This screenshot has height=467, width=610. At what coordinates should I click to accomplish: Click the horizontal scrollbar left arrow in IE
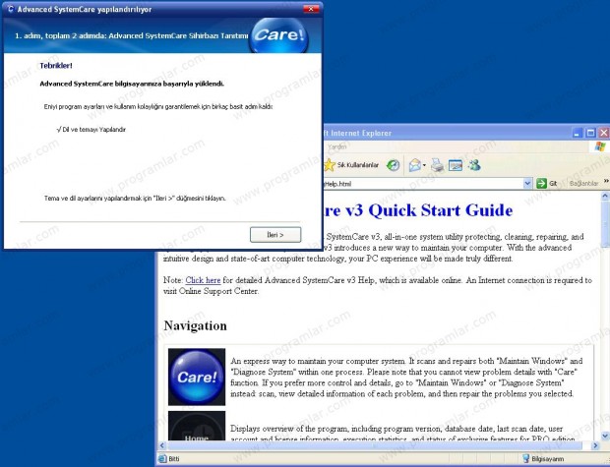tap(161, 445)
